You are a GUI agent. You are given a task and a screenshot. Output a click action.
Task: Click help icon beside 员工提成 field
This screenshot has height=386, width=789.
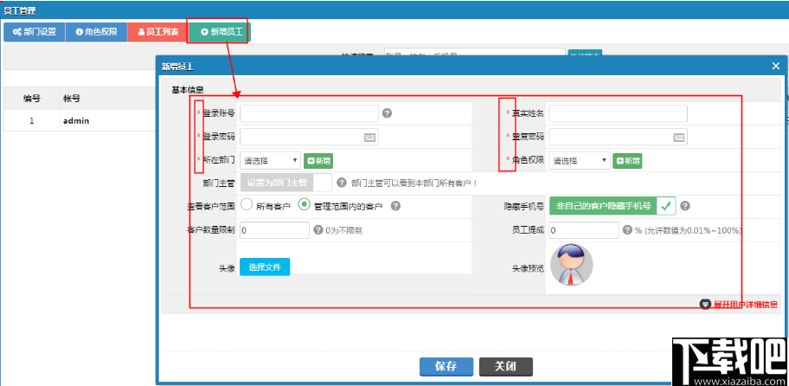627,230
